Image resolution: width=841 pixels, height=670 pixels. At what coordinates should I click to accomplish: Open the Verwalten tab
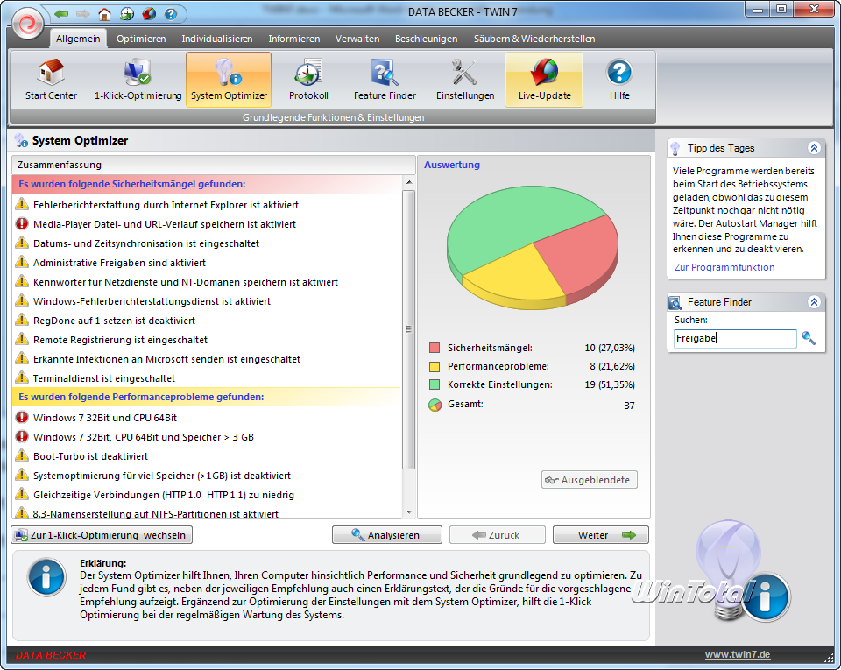(x=357, y=39)
